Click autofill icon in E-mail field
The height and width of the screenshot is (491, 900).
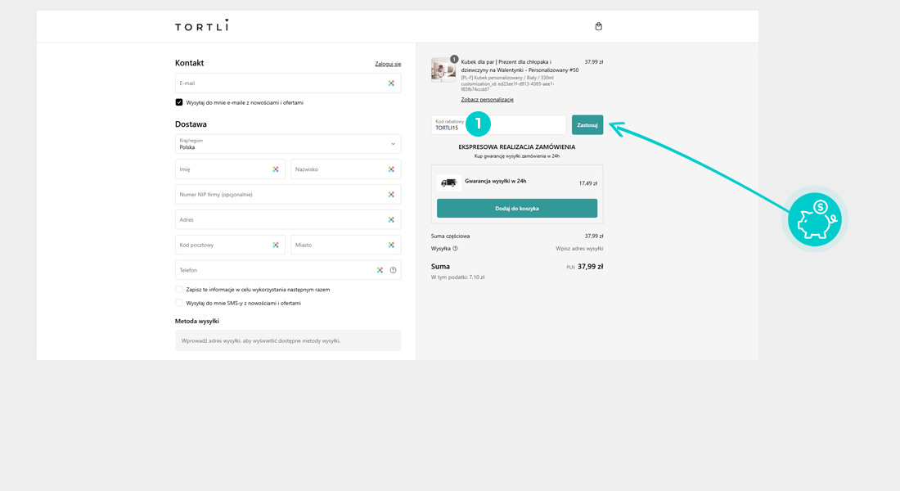click(x=391, y=83)
